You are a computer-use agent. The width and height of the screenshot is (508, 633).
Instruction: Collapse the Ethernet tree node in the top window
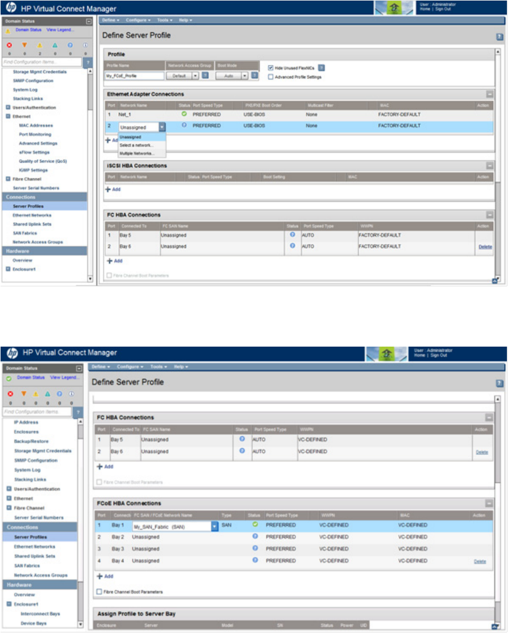(x=8, y=116)
